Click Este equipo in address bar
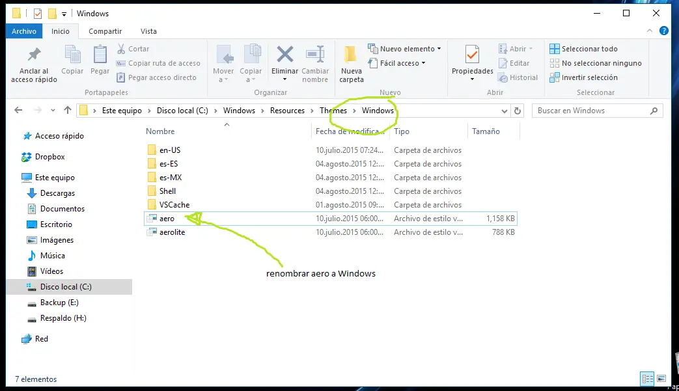 (x=122, y=111)
